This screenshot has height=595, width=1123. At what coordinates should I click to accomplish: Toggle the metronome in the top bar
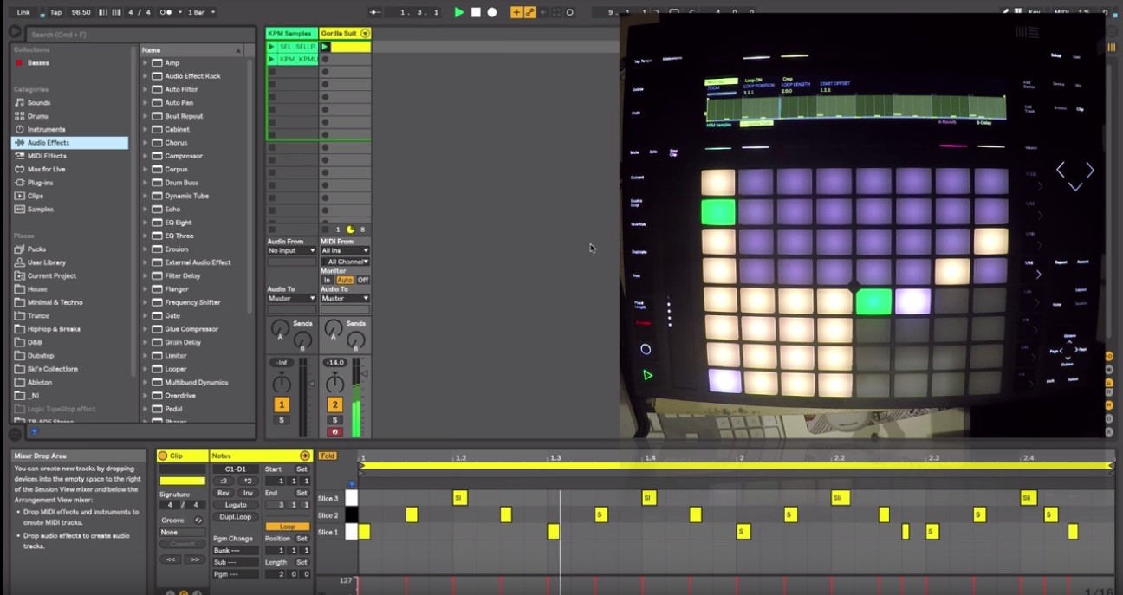(166, 12)
